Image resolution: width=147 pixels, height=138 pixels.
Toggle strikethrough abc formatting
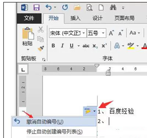86,46
